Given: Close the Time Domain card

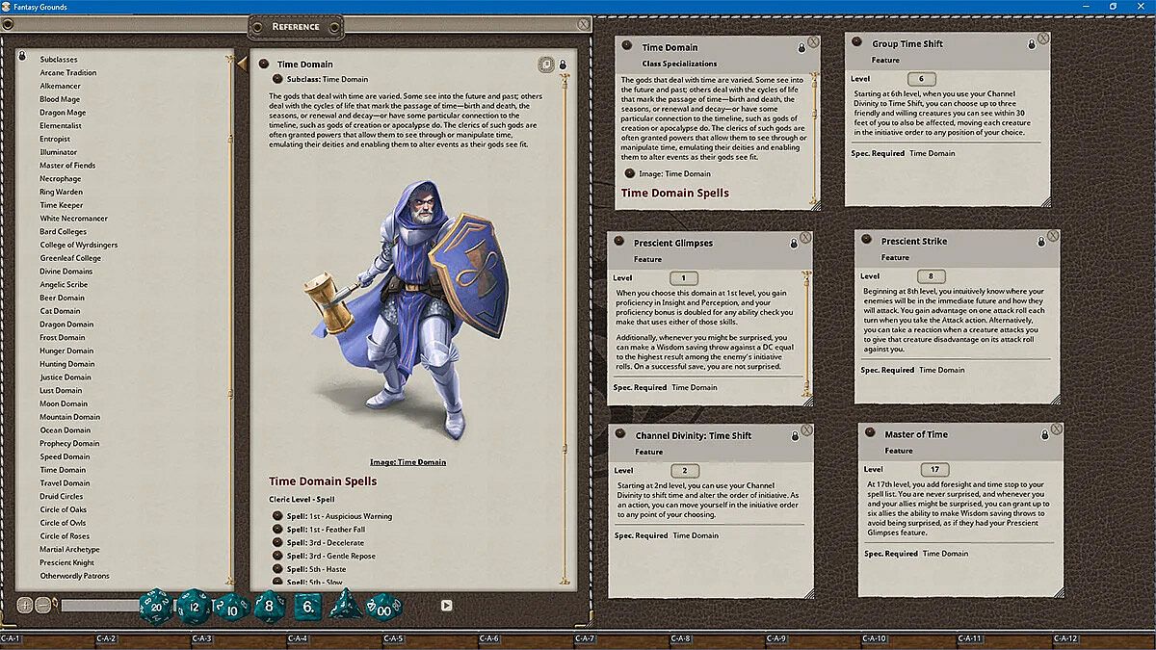Looking at the screenshot, I should click(x=813, y=42).
